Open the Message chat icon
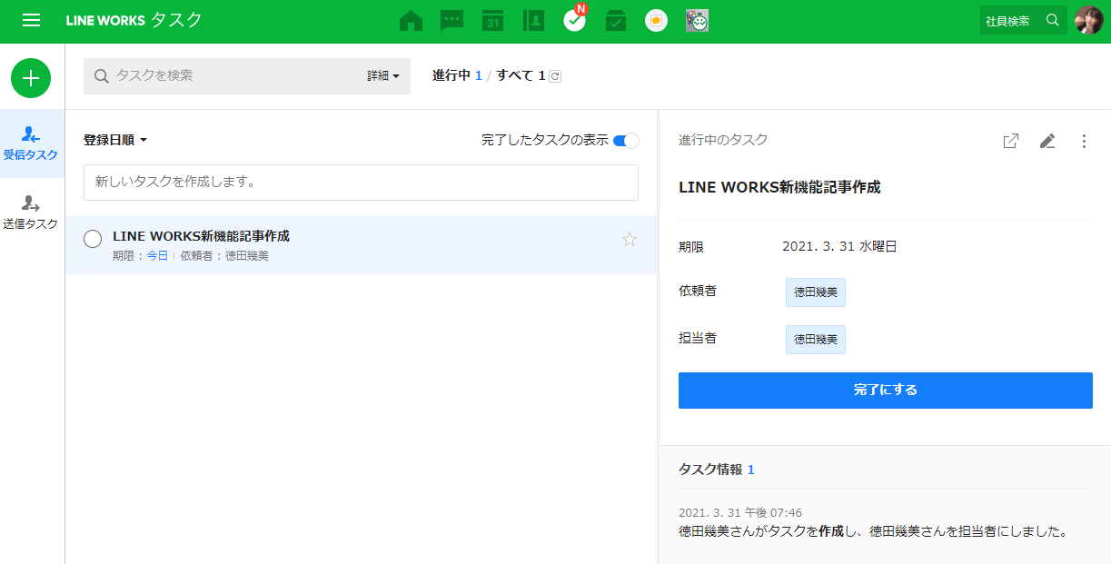Screen dimensions: 1111x564 point(451,21)
